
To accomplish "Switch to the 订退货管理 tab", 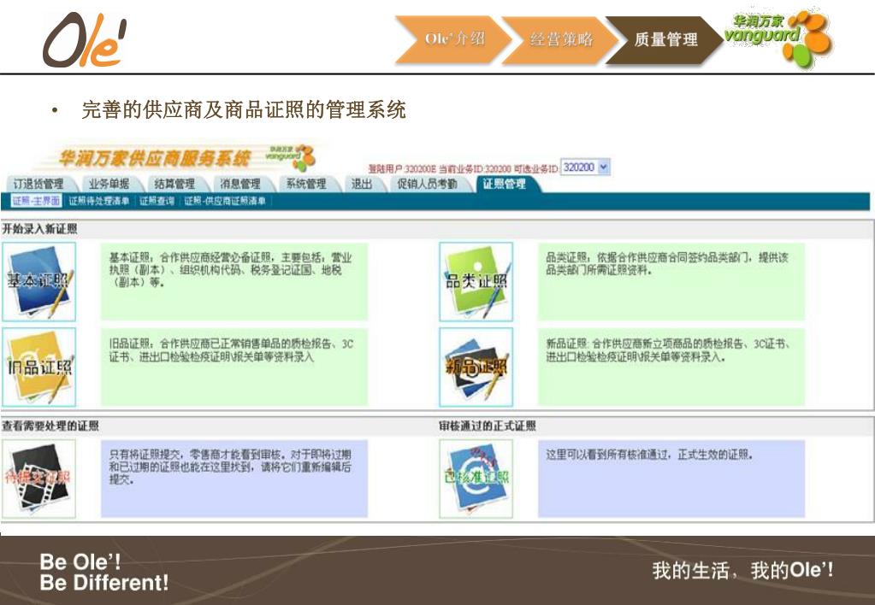I will 38,184.
